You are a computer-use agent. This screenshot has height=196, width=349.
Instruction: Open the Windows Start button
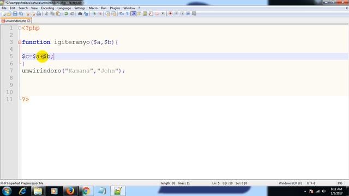[x=7, y=191]
